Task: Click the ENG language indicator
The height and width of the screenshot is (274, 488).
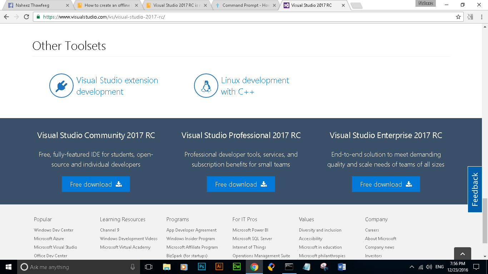Action: point(439,267)
